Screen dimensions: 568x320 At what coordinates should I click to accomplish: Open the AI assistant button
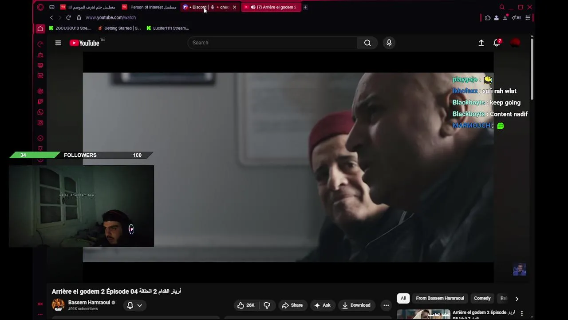pos(517,18)
